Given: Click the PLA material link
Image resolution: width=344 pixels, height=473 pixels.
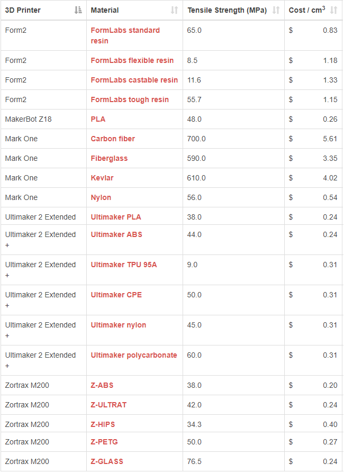Looking at the screenshot, I should [98, 119].
